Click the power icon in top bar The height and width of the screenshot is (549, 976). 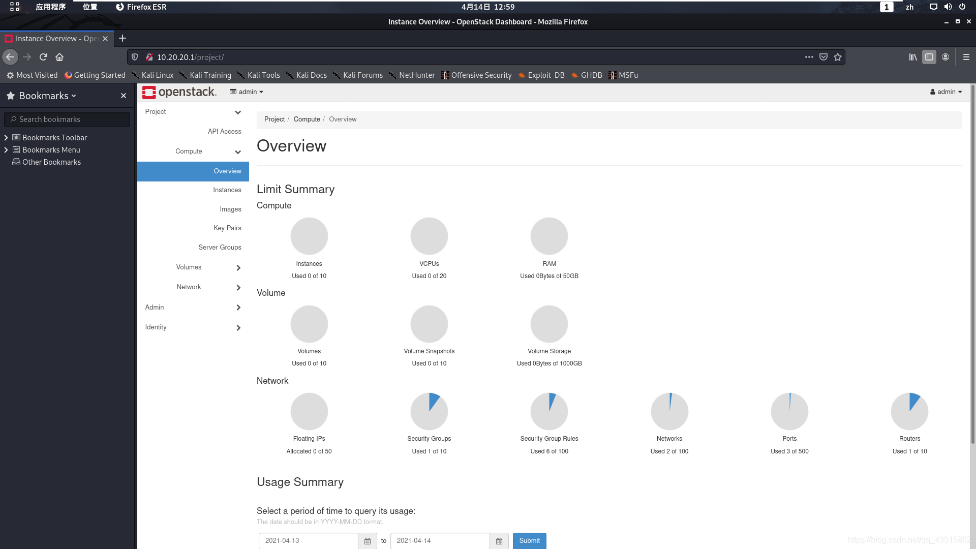962,7
